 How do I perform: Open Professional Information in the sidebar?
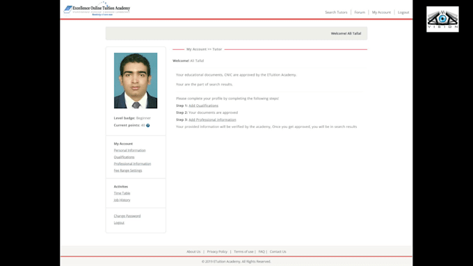point(132,164)
